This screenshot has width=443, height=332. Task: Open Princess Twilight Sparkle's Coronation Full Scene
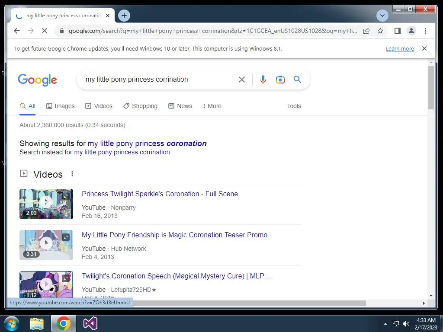point(160,194)
